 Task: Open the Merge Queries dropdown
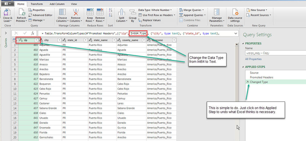point(191,10)
